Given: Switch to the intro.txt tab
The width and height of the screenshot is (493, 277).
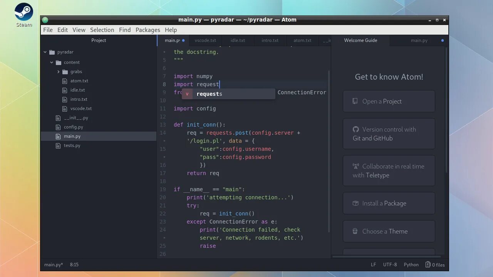Looking at the screenshot, I should click(270, 40).
